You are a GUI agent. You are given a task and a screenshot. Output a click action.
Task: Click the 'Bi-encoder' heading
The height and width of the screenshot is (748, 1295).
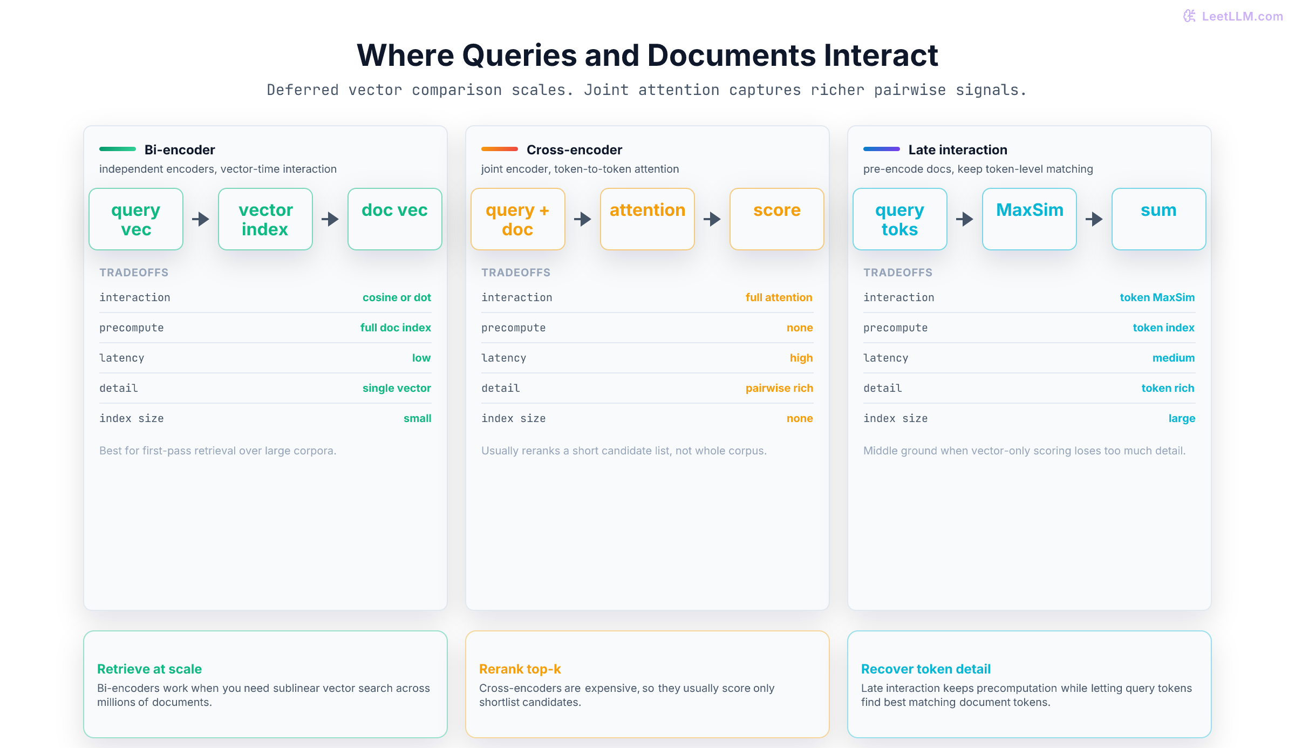point(180,149)
